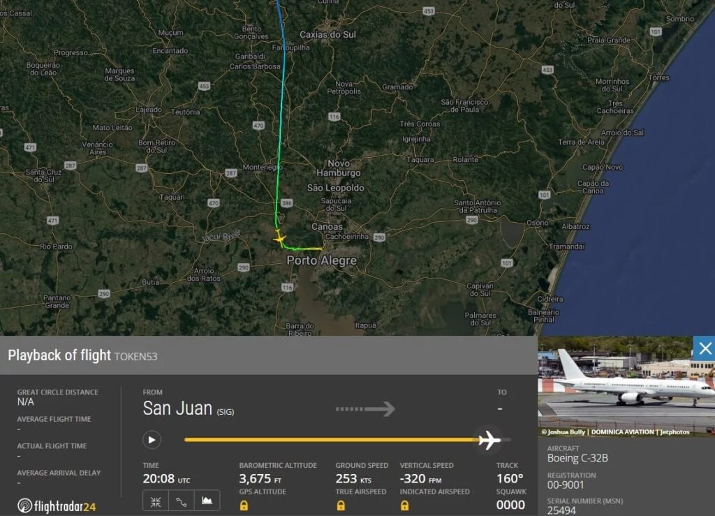
Task: Play the flight playback
Action: 152,440
